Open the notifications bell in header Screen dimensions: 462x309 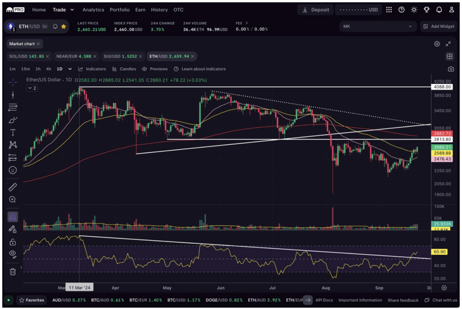pyautogui.click(x=439, y=10)
